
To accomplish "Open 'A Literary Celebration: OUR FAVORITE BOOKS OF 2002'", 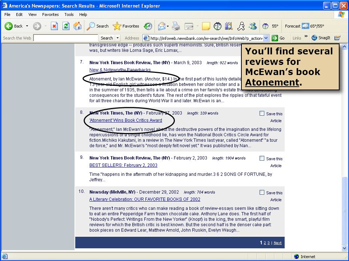I will pyautogui.click(x=145, y=199).
